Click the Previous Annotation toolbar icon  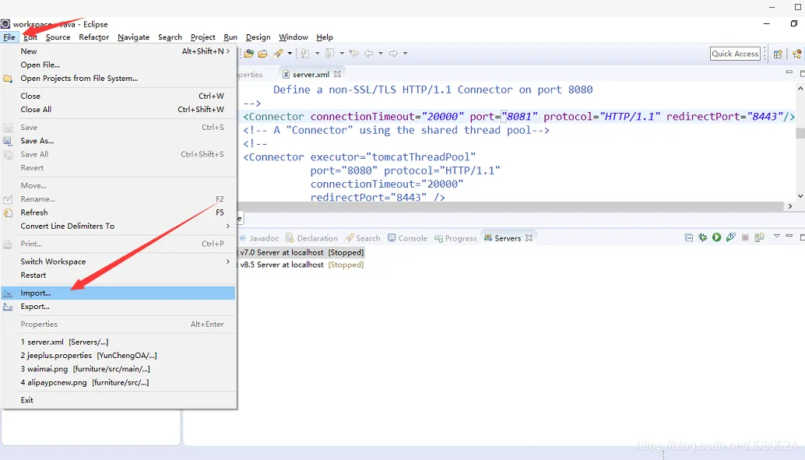pyautogui.click(x=329, y=54)
